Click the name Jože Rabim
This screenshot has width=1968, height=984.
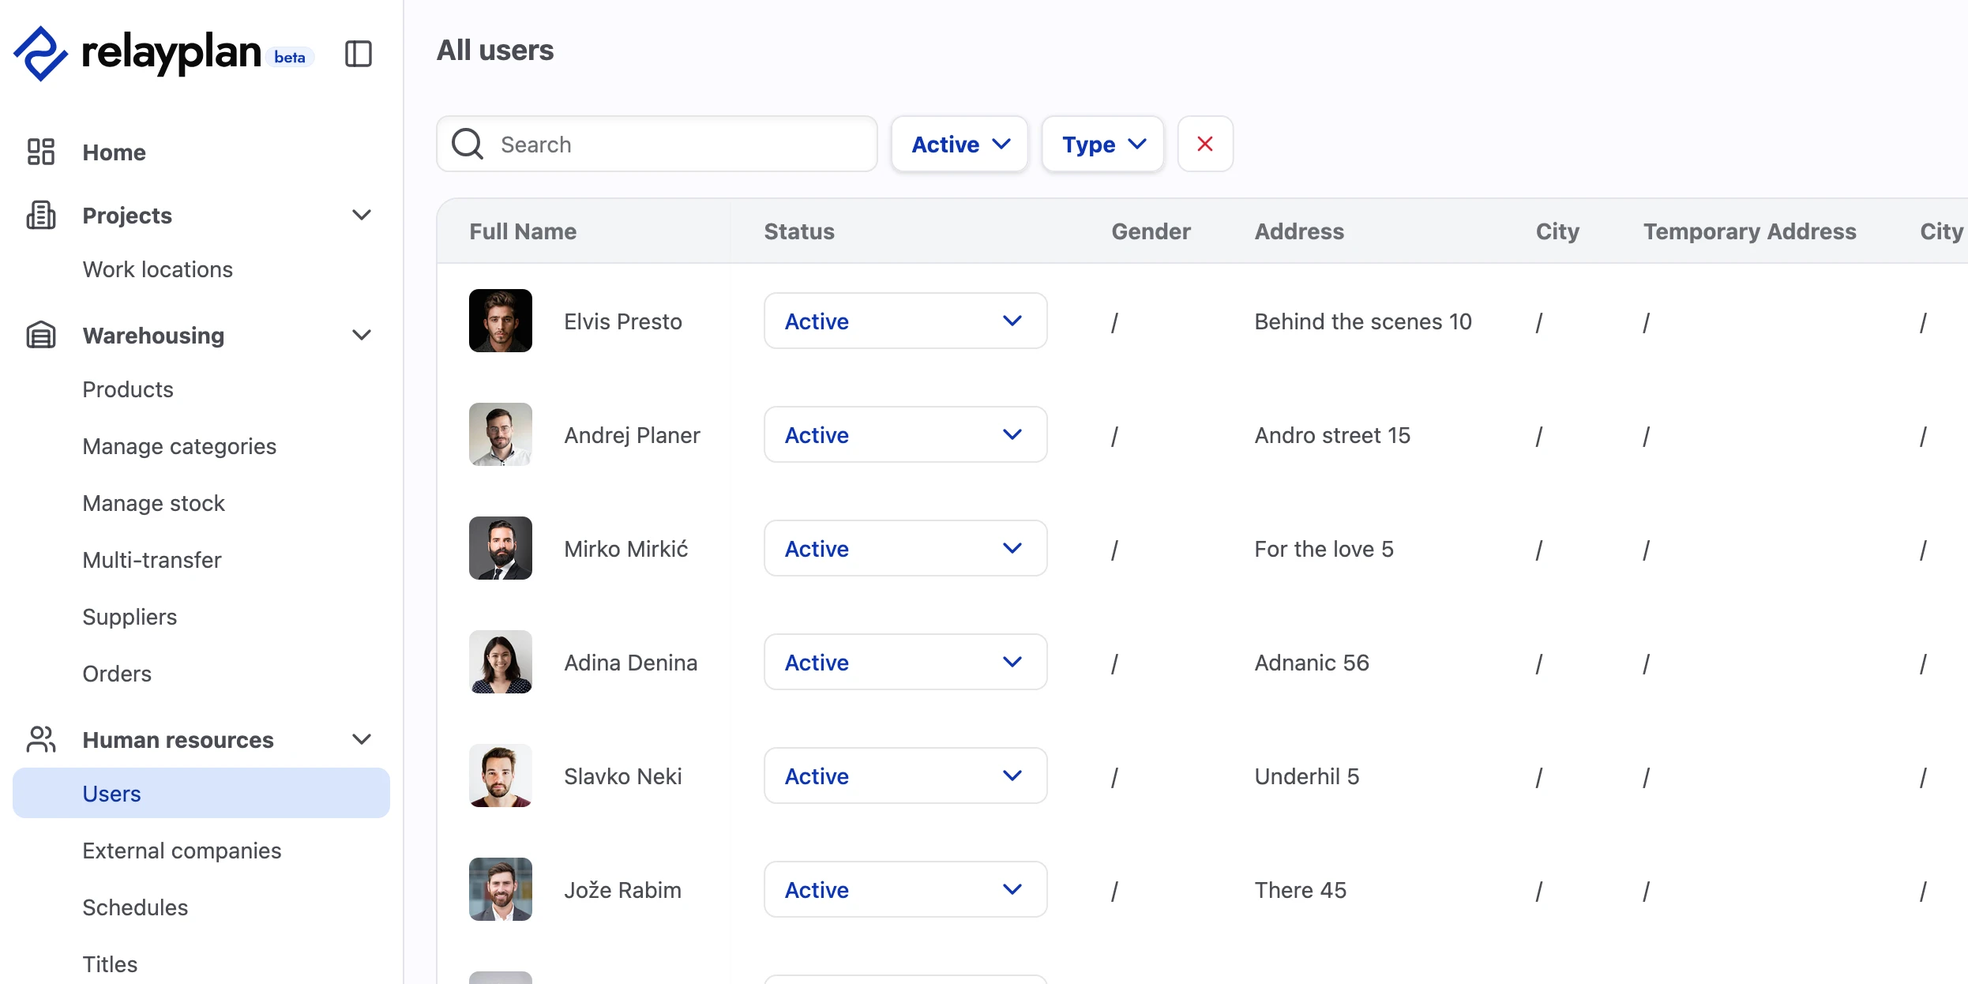coord(622,890)
